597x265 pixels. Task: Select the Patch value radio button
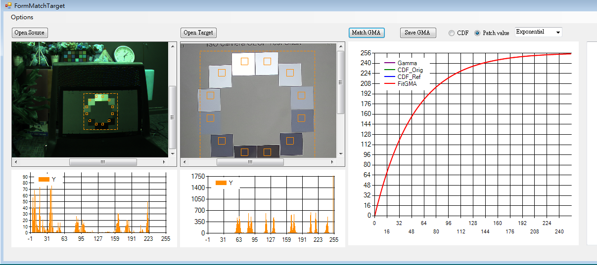[477, 33]
